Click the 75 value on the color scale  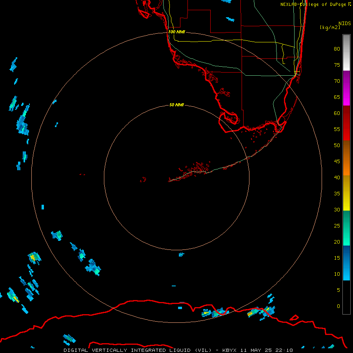click(x=337, y=65)
